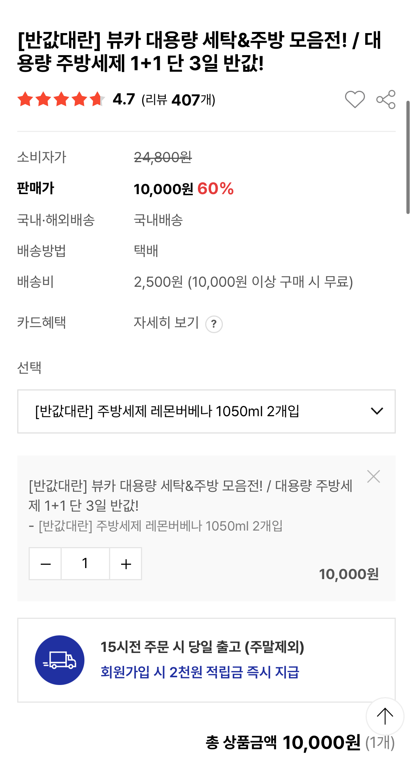Open the 레몬버베나 1050ml option dropdown
This screenshot has width=413, height=760.
(206, 411)
